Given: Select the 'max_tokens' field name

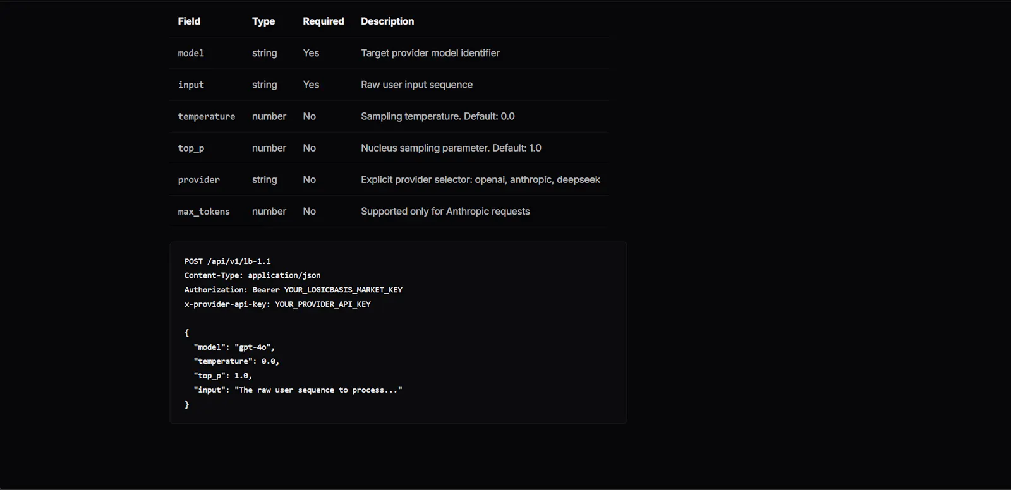Looking at the screenshot, I should (203, 211).
